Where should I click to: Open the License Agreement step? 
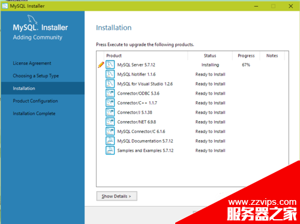[x=32, y=63]
